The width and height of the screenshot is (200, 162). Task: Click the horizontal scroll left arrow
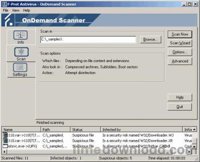4,152
